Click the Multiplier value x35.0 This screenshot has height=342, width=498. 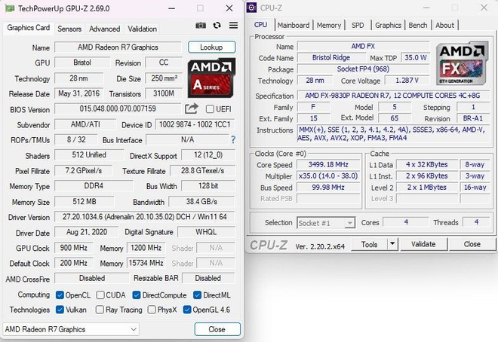(328, 176)
